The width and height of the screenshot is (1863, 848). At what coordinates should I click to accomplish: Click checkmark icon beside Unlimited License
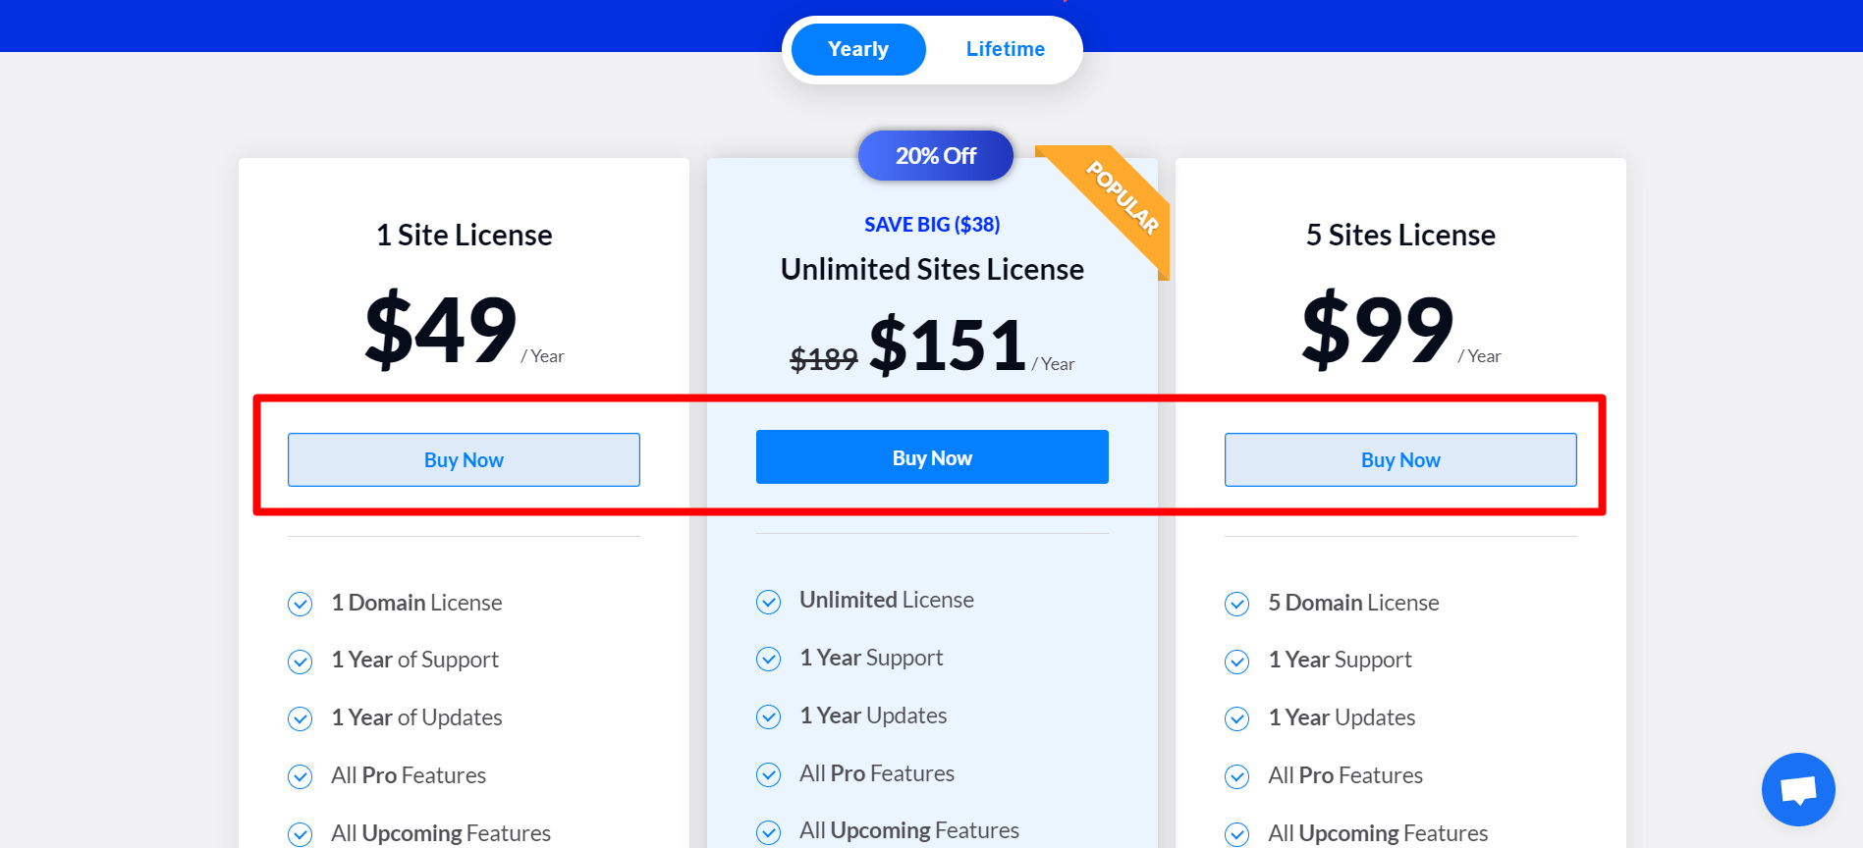click(x=768, y=601)
